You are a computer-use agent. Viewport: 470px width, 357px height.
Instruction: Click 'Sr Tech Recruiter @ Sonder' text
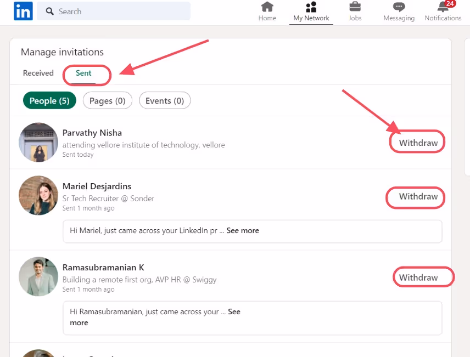pos(108,199)
